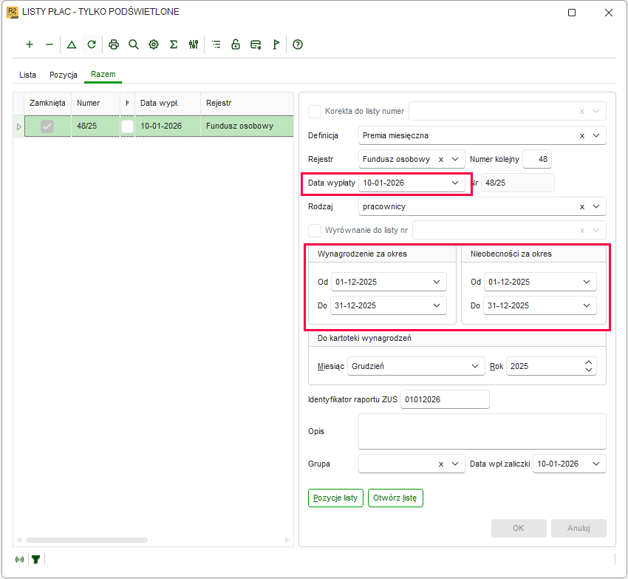Click the flag icon in toolbar
Image resolution: width=628 pixels, height=579 pixels.
coord(276,44)
